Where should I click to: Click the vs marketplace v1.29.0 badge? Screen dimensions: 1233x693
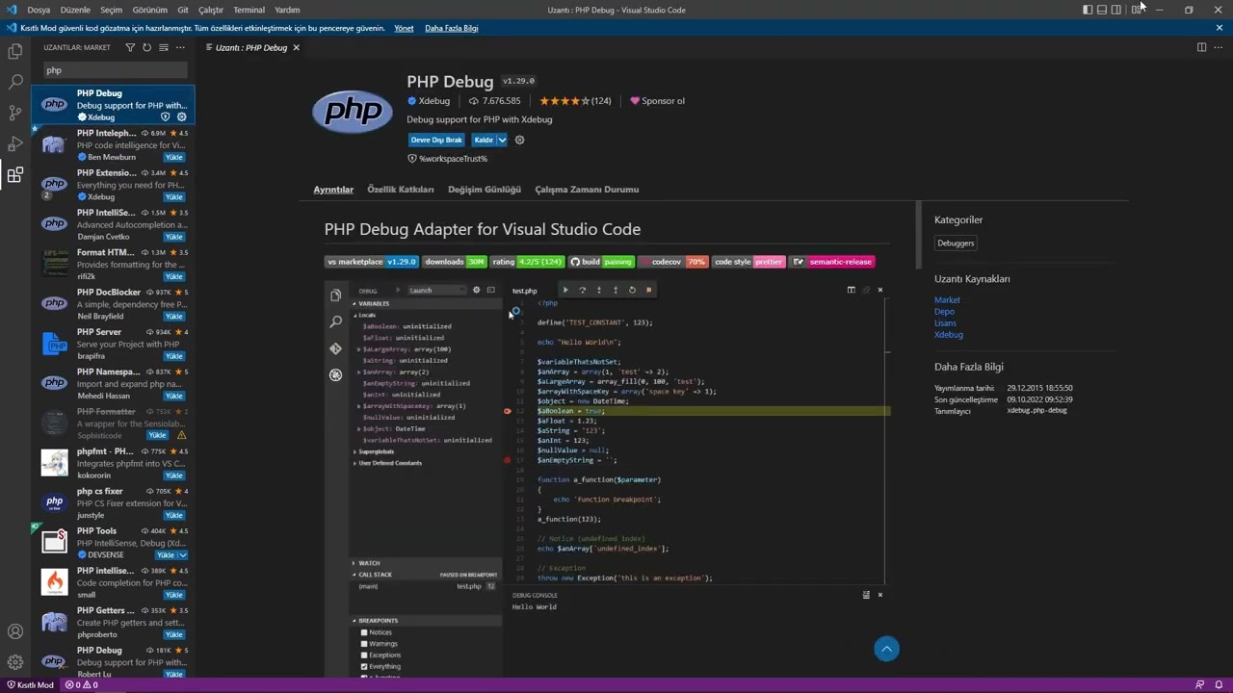372,262
